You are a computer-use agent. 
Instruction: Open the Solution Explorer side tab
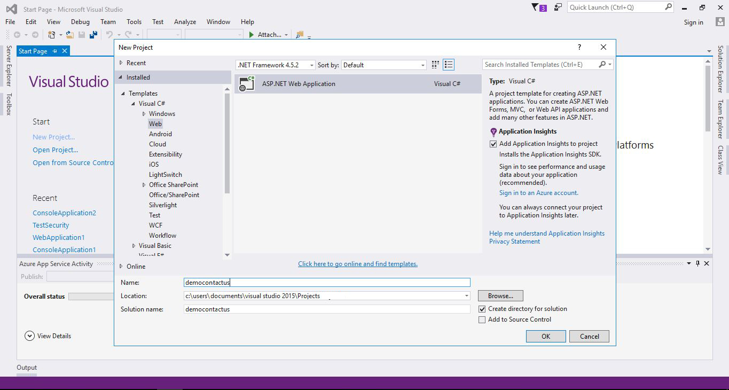[x=720, y=69]
